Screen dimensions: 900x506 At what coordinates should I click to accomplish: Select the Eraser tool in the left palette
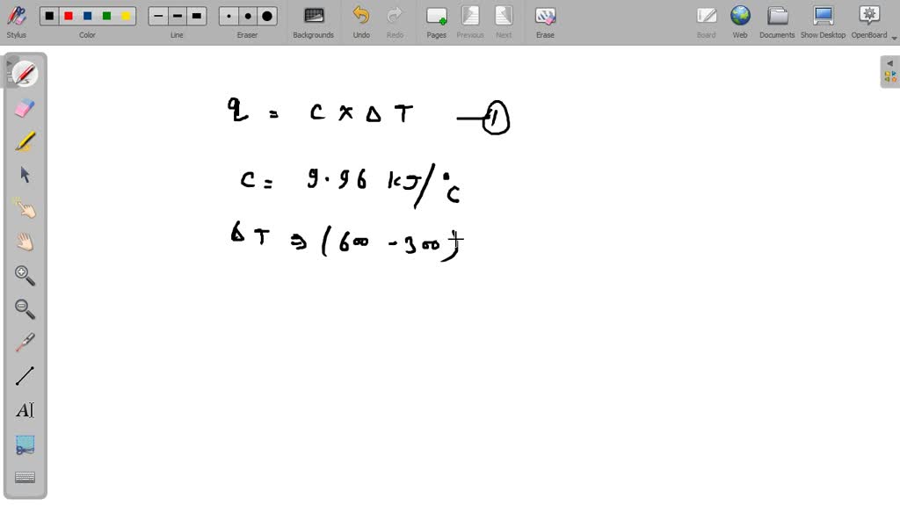24,107
